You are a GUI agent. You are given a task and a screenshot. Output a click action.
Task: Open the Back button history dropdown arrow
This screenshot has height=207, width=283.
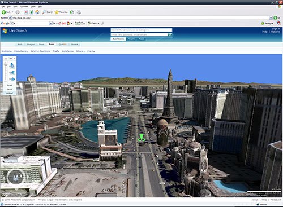pos(12,12)
